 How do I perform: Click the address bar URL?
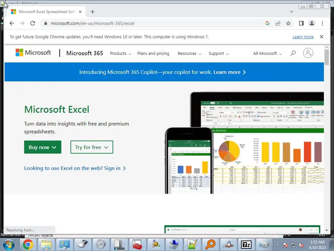click(92, 23)
